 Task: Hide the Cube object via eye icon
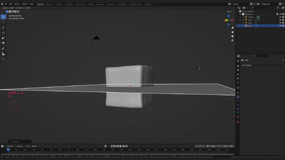coord(280,20)
